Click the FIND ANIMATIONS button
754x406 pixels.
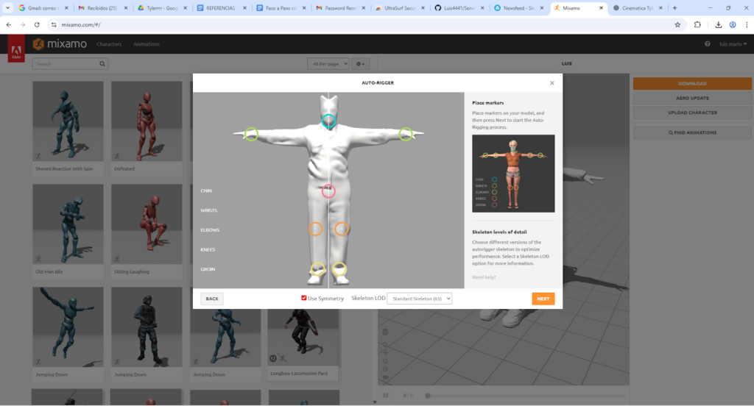click(692, 132)
